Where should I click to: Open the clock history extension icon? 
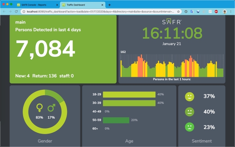coord(186,11)
